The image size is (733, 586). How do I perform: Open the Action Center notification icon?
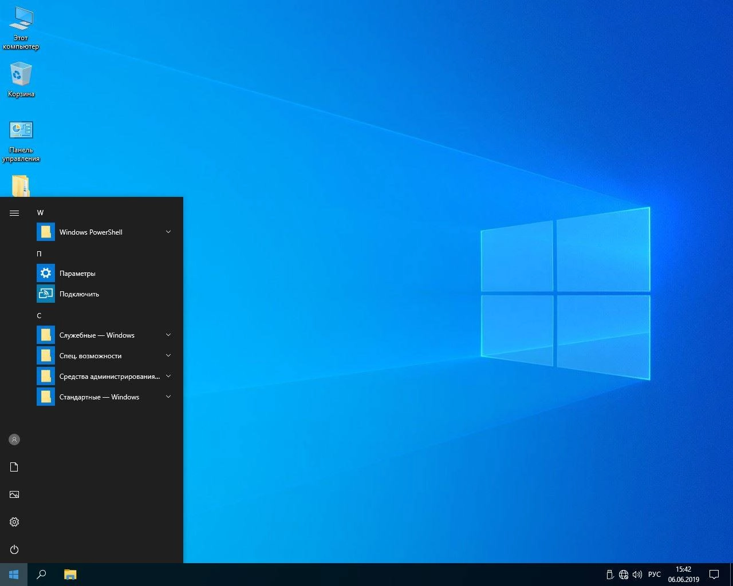(x=714, y=575)
